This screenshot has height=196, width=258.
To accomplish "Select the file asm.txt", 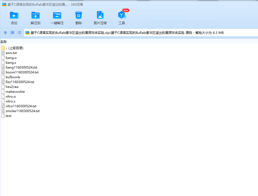I will click(11, 53).
